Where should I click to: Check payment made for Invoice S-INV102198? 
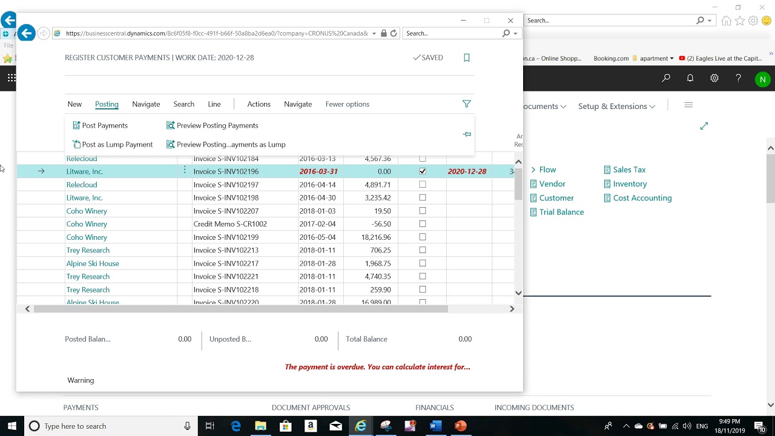tap(423, 197)
